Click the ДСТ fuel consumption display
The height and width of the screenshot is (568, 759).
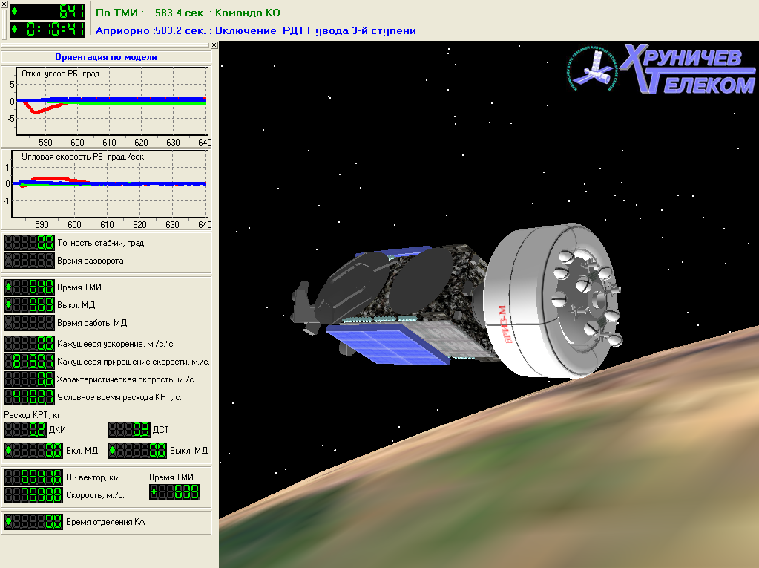pos(129,430)
